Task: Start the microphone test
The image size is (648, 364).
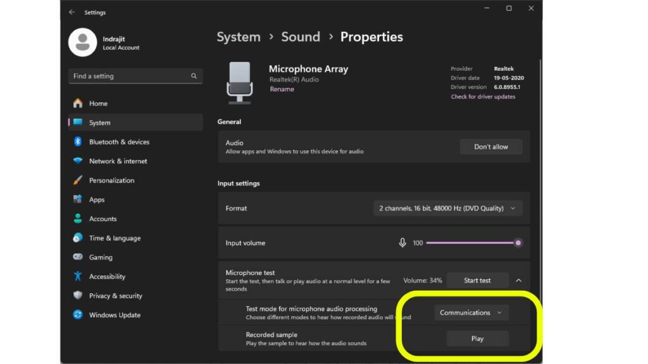Action: click(x=478, y=280)
